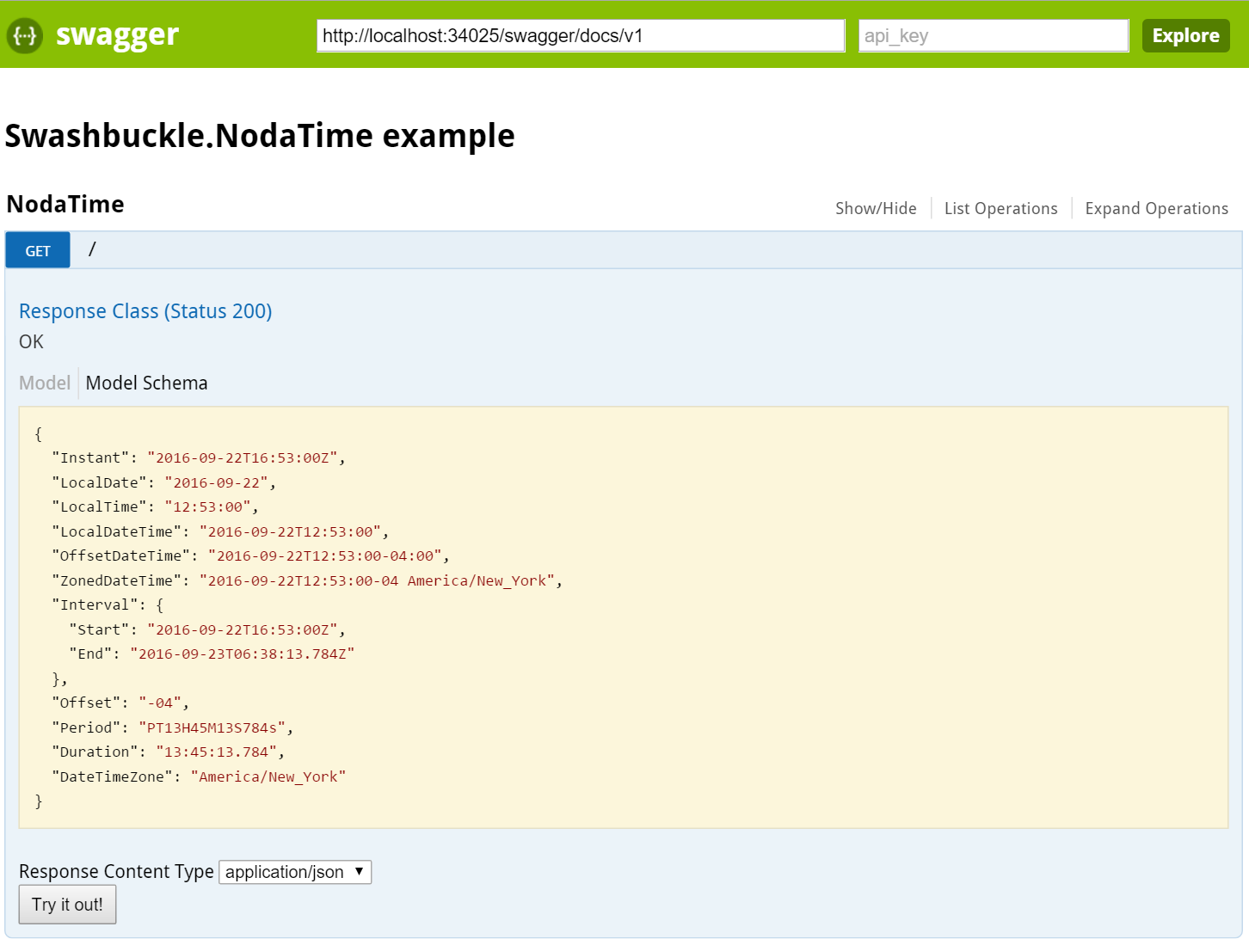Click the "ZonedDateTime" America/New_York value

377,580
